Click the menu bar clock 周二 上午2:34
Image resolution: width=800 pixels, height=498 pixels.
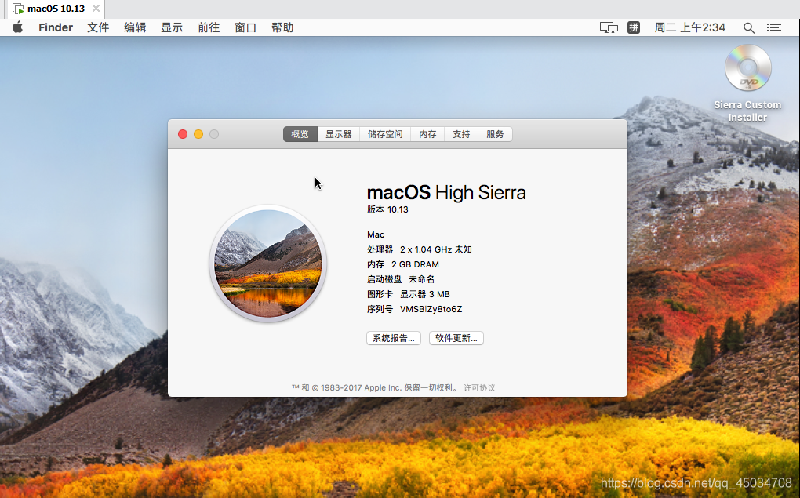pos(689,27)
